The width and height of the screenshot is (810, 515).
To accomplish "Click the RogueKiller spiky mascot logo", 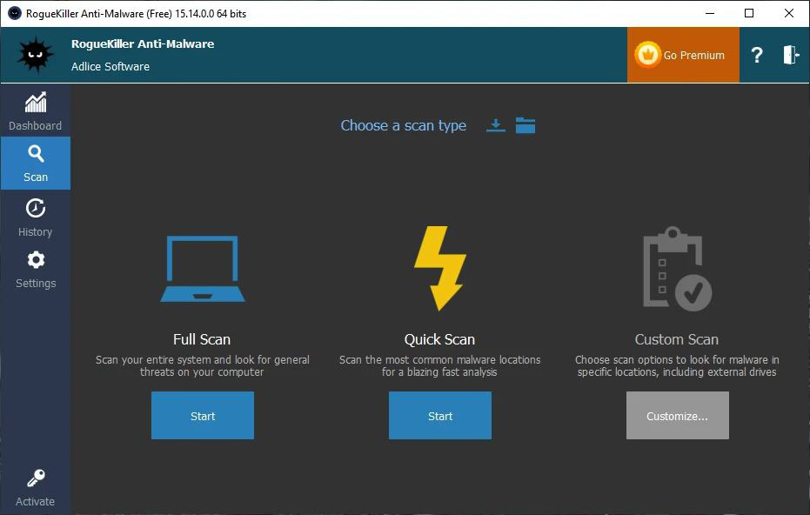I will pos(35,55).
